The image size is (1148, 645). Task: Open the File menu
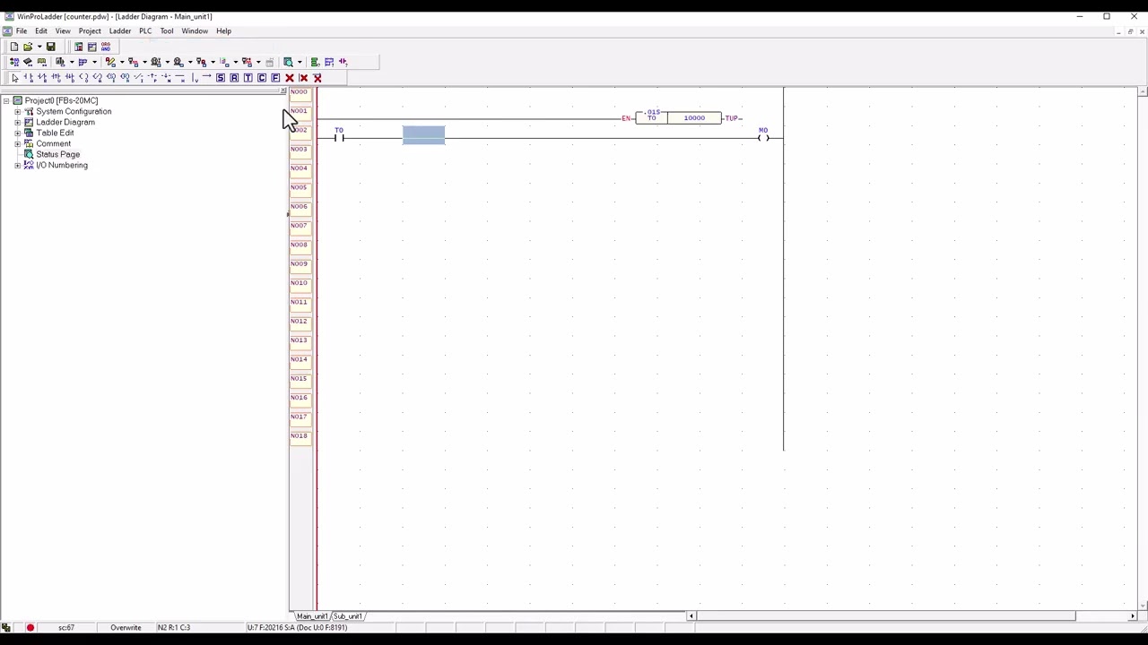pos(22,30)
